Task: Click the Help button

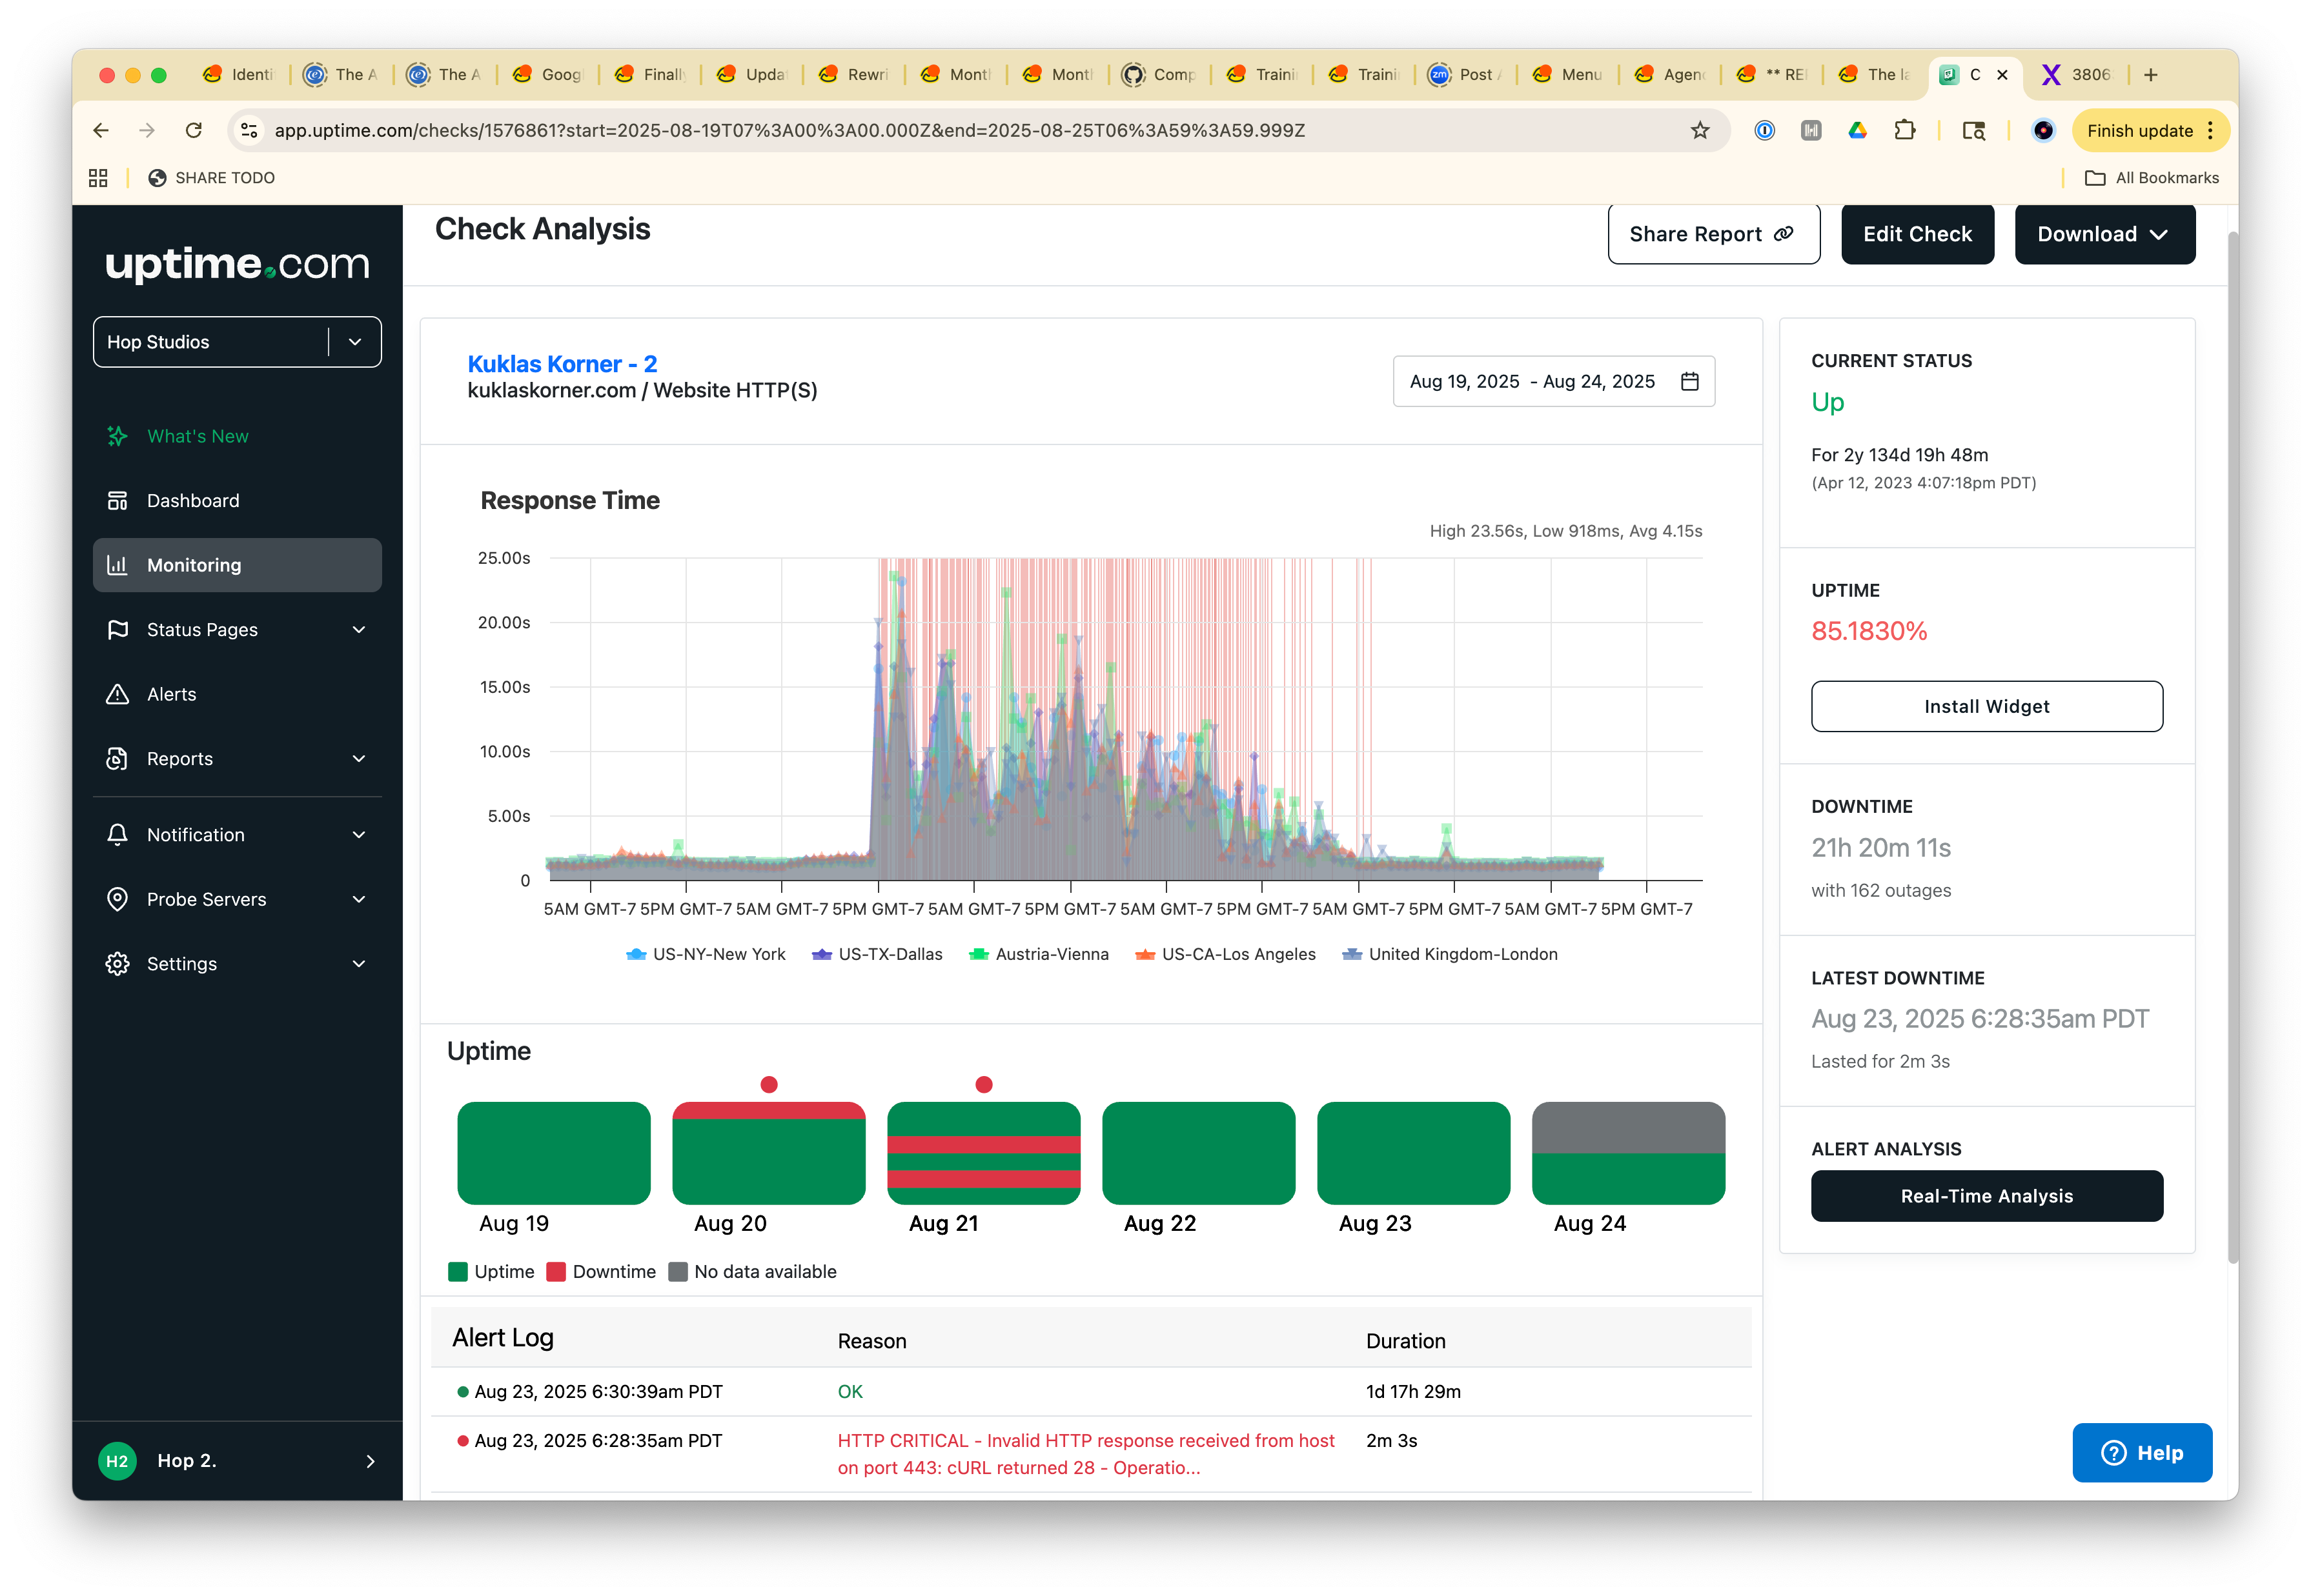Action: click(2142, 1453)
